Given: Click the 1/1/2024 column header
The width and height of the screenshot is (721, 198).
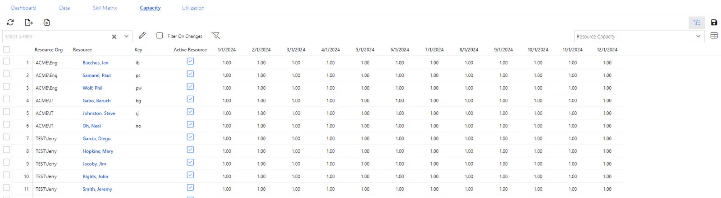Looking at the screenshot, I should tap(227, 50).
